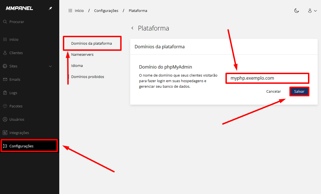Viewport: 321px width, 194px height.
Task: Click the Início grid icon in sidebar
Action: [5, 39]
